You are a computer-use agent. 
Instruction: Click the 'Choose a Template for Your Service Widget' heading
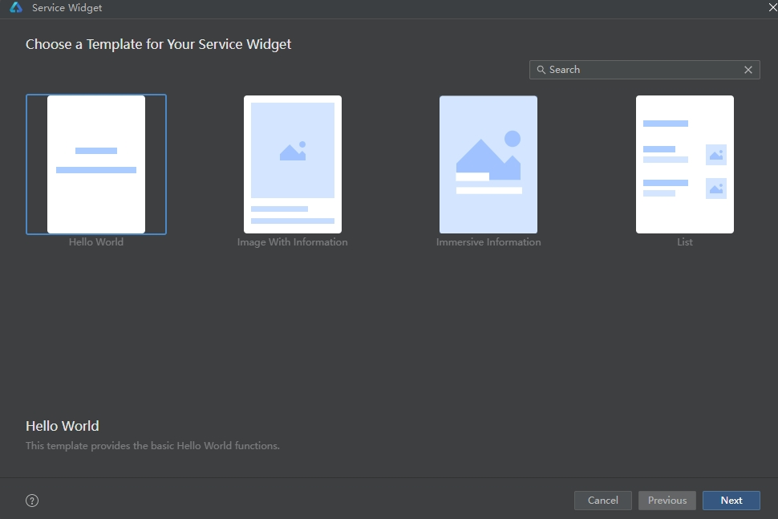(158, 44)
